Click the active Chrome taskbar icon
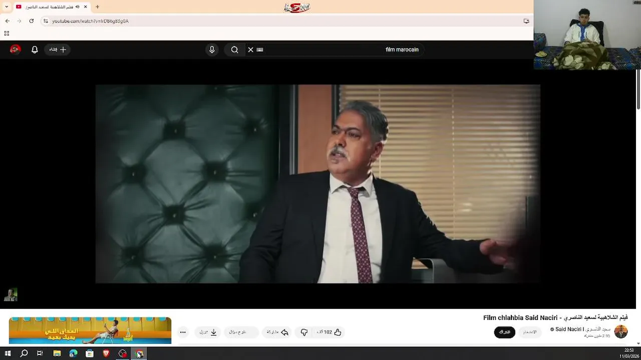Image resolution: width=641 pixels, height=360 pixels. coord(139,353)
